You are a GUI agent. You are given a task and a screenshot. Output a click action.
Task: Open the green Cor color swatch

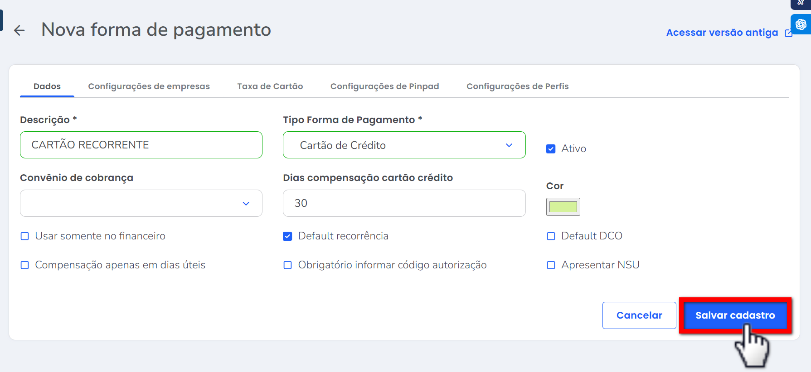[563, 207]
